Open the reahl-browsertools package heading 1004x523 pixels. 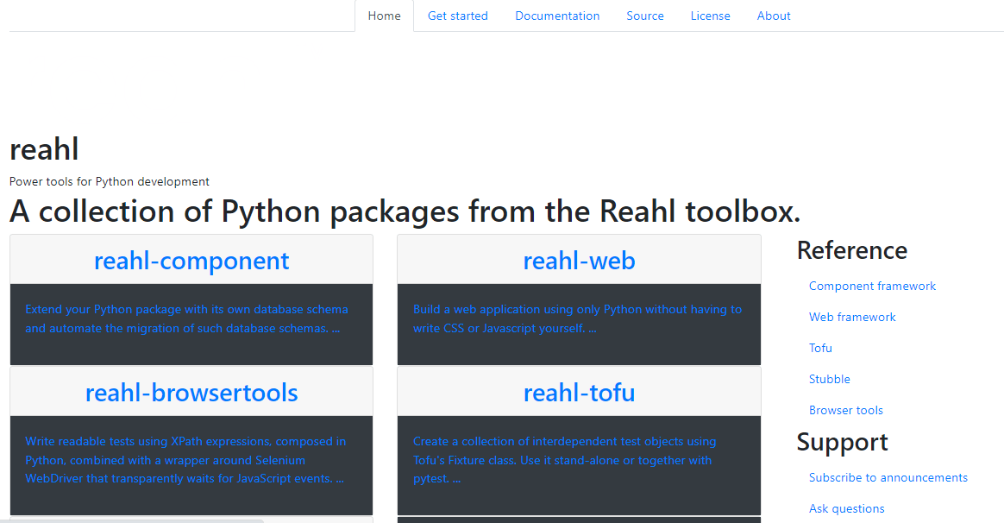(x=191, y=393)
